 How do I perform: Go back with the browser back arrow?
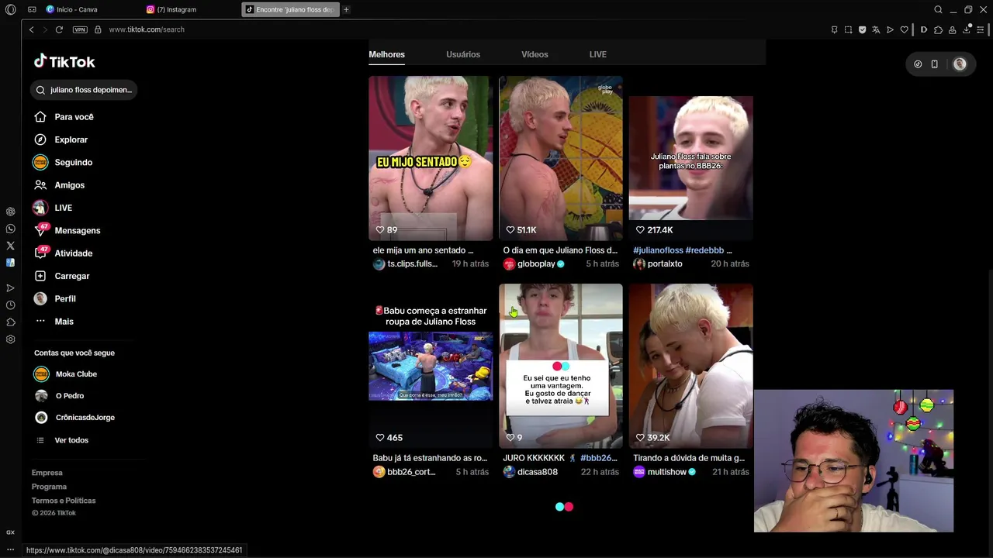pos(31,29)
